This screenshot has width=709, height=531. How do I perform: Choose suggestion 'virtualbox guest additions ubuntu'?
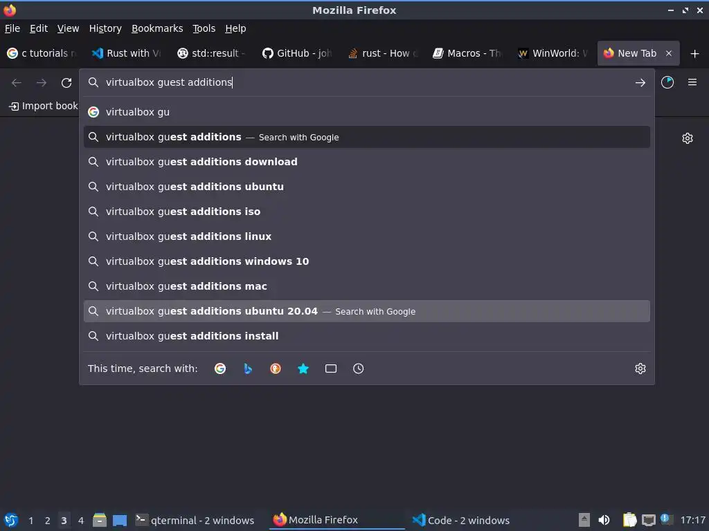coord(367,187)
